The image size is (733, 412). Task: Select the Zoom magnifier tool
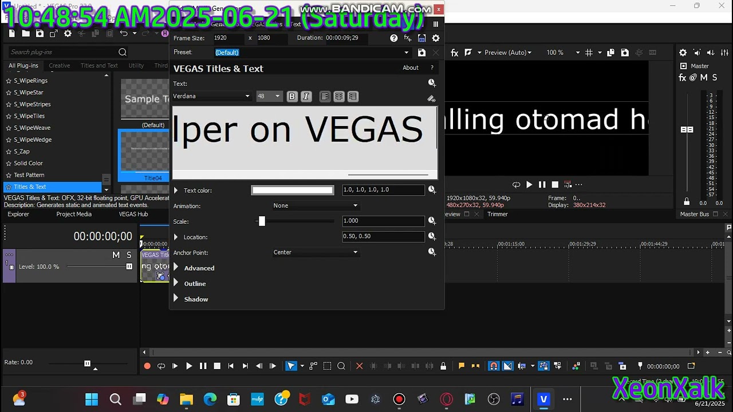click(x=341, y=366)
